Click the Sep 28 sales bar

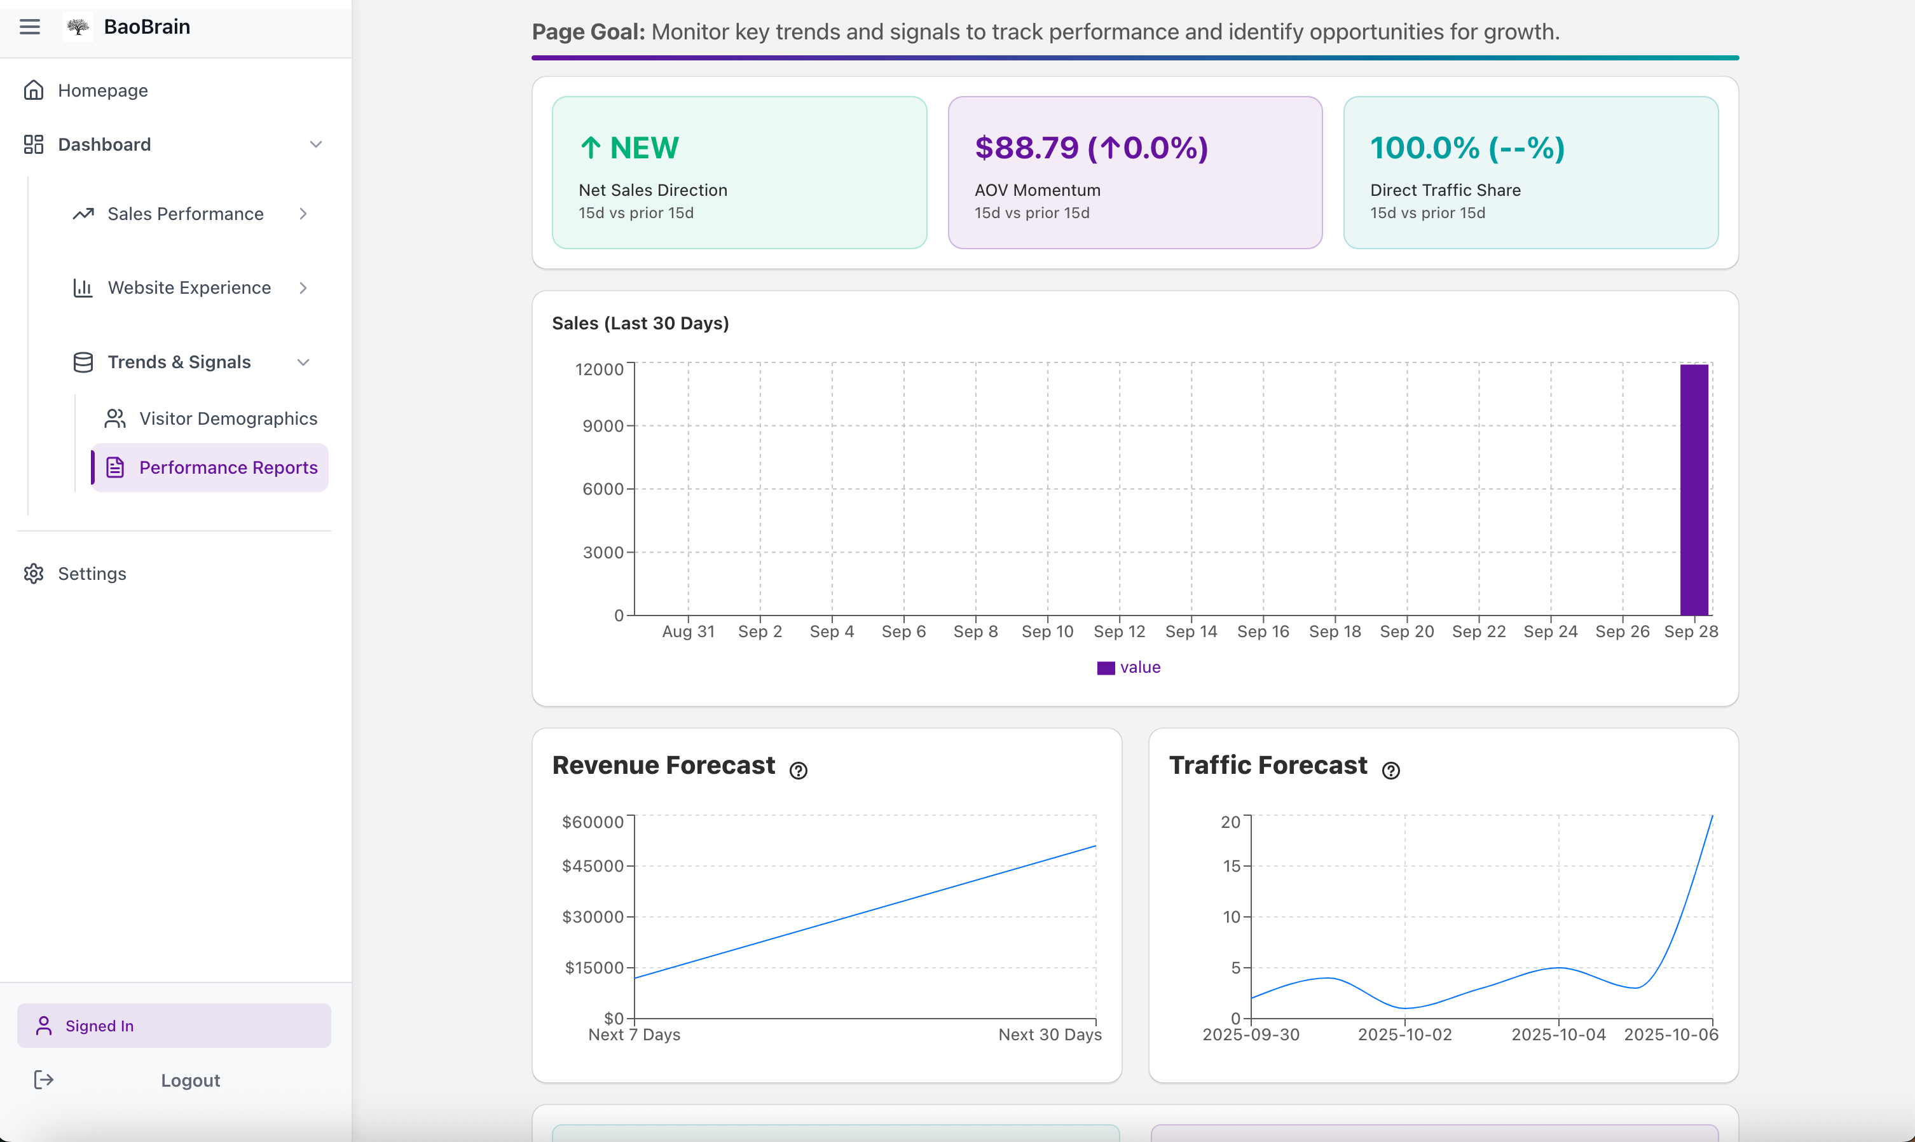1693,490
